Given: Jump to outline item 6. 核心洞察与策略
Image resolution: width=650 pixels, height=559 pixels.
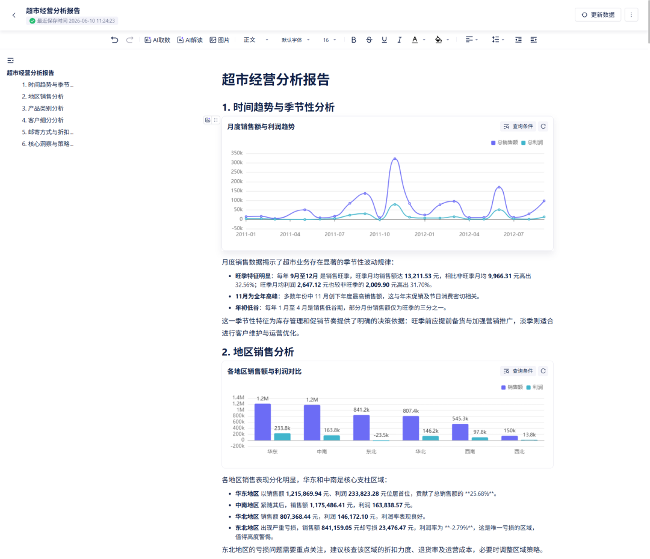Looking at the screenshot, I should [x=48, y=144].
